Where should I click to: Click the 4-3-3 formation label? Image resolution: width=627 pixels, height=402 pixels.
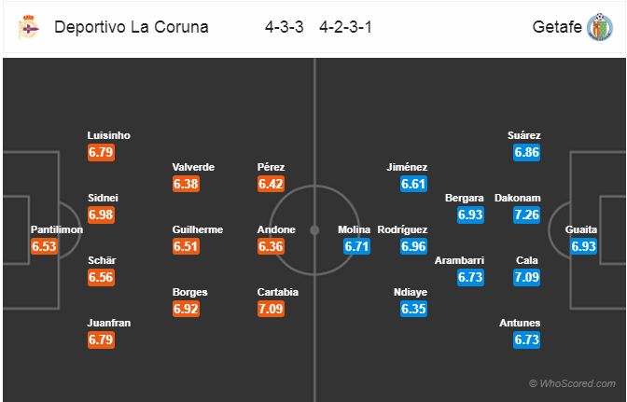pos(284,27)
